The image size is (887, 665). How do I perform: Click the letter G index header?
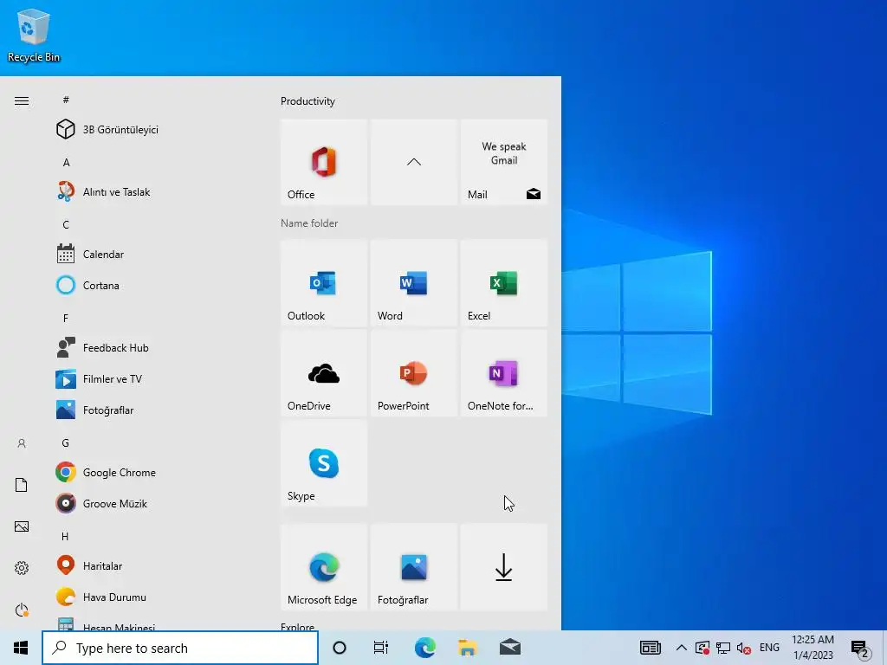coord(66,443)
